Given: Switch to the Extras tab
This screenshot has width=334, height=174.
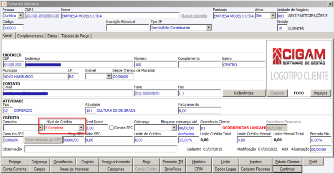Looking at the screenshot, I should point(52,36).
